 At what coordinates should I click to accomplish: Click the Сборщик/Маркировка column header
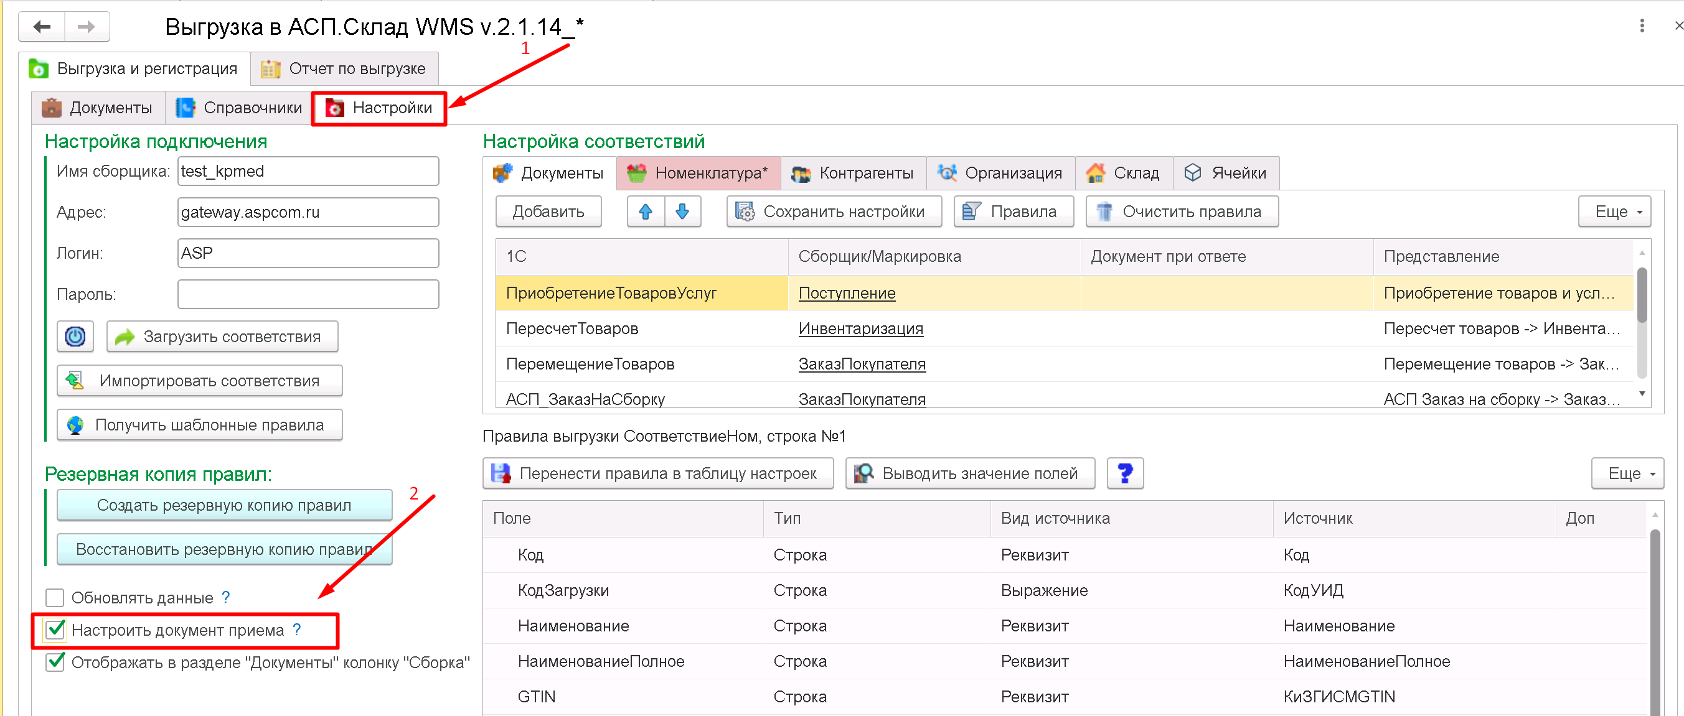coord(934,257)
